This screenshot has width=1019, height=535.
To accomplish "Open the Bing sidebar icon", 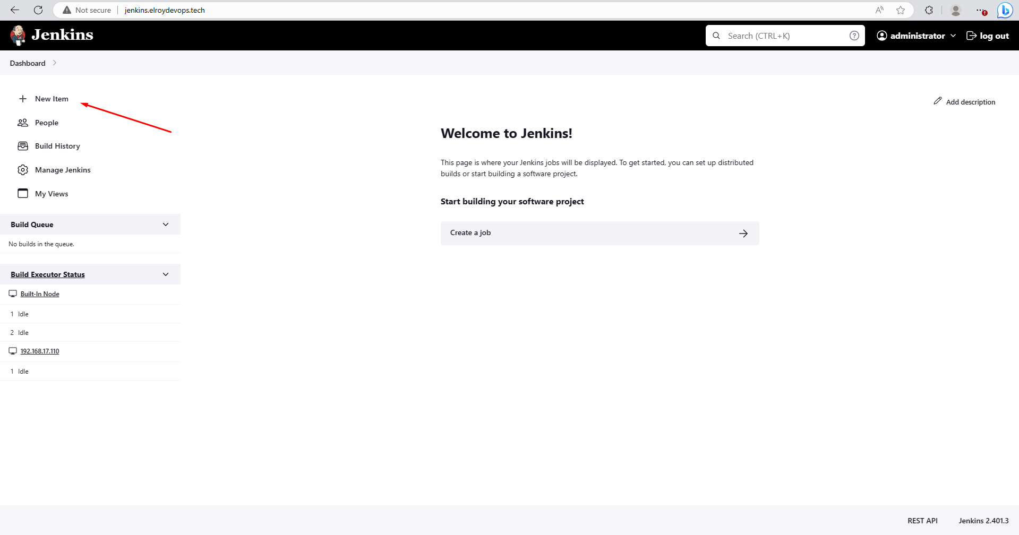I will tap(1005, 10).
